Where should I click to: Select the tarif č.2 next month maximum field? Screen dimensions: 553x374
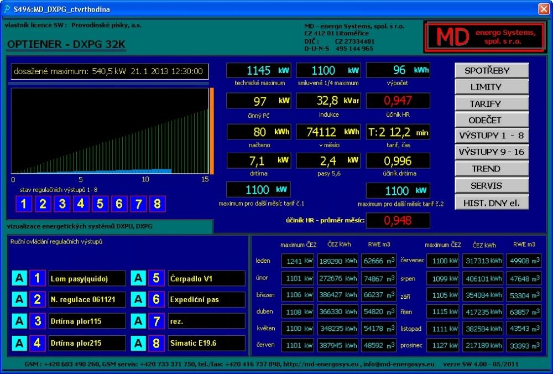click(x=398, y=191)
